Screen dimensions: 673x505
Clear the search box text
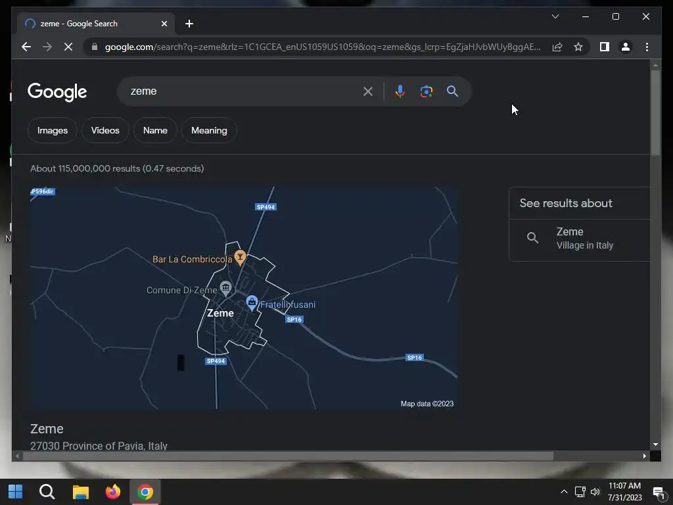tap(368, 91)
